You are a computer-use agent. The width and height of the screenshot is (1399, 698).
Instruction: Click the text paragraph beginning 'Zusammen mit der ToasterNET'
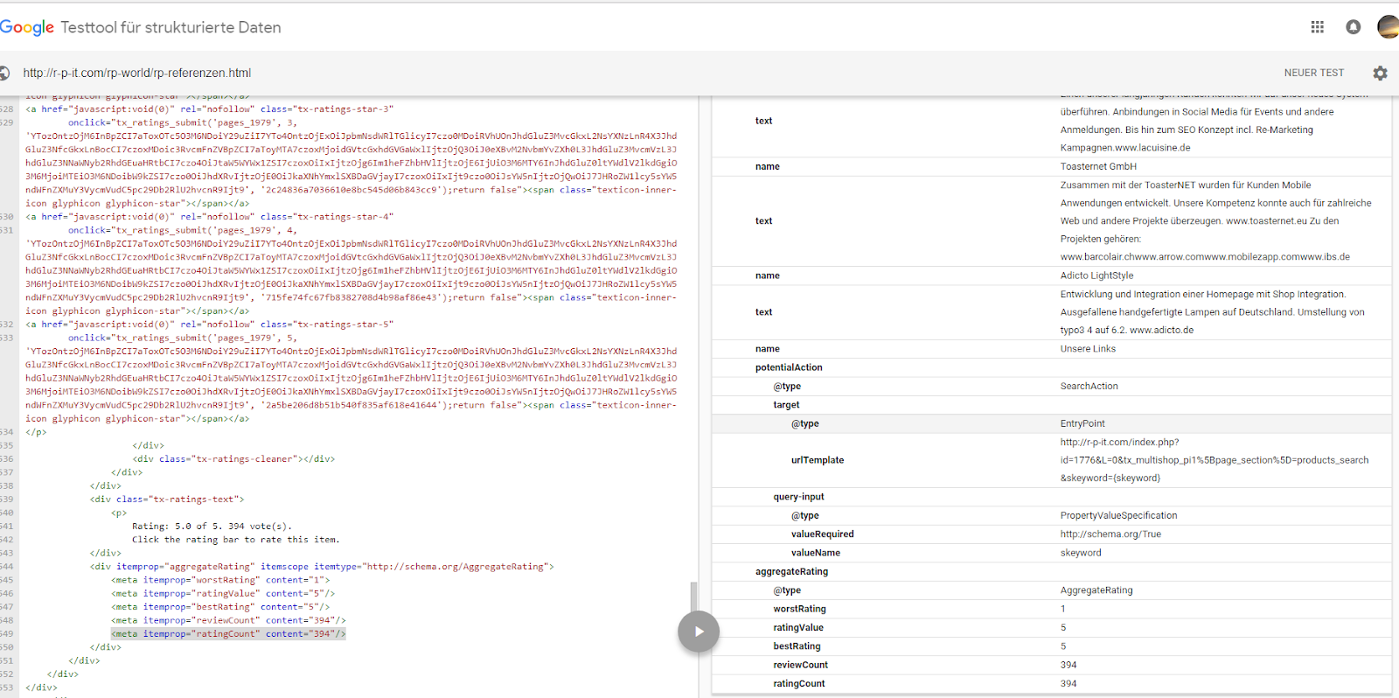1215,221
